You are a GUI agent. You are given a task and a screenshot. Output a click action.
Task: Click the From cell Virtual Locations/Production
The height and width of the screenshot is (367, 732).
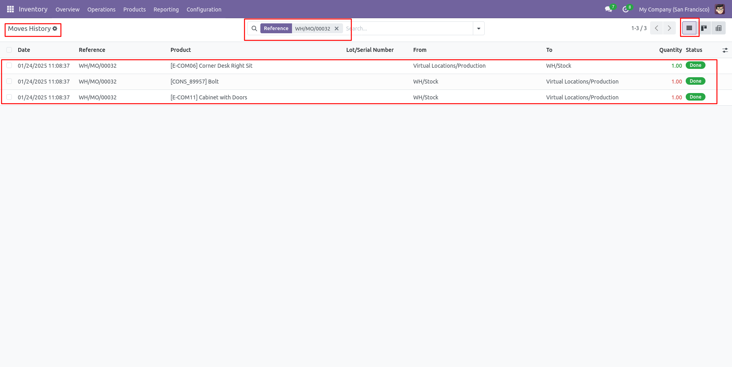449,66
